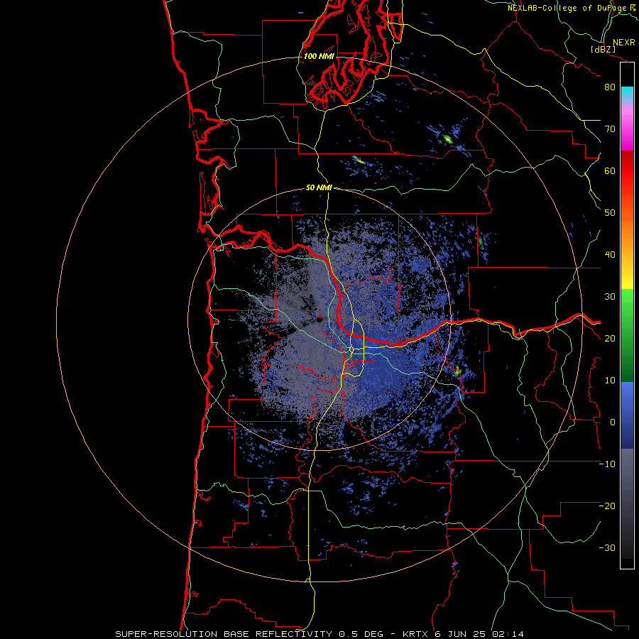
Task: Click the KRTX radar site dot at ring center
Action: click(x=319, y=320)
